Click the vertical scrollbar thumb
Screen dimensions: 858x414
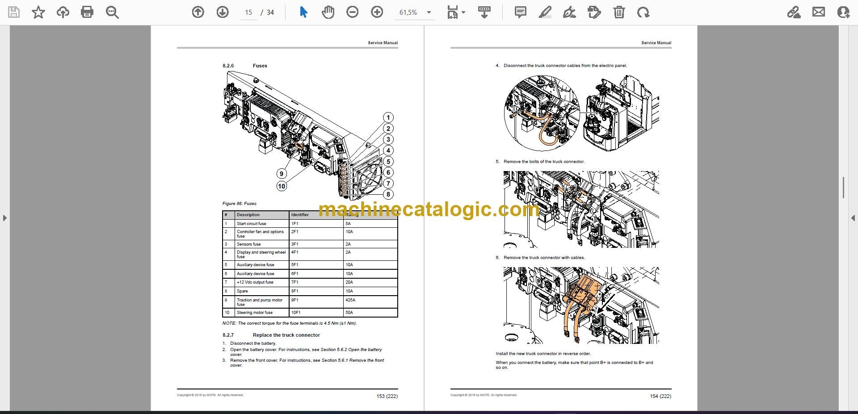[x=843, y=188]
